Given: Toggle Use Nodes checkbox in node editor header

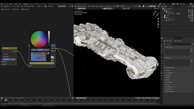Looking at the screenshot, I should (x=28, y=6).
